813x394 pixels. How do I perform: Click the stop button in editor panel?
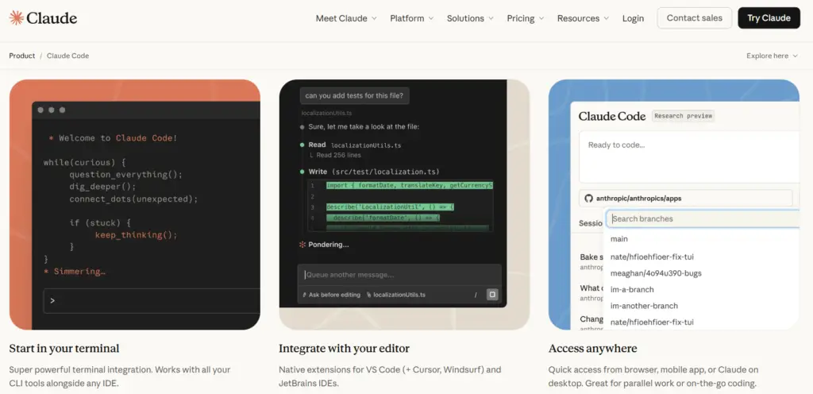492,295
